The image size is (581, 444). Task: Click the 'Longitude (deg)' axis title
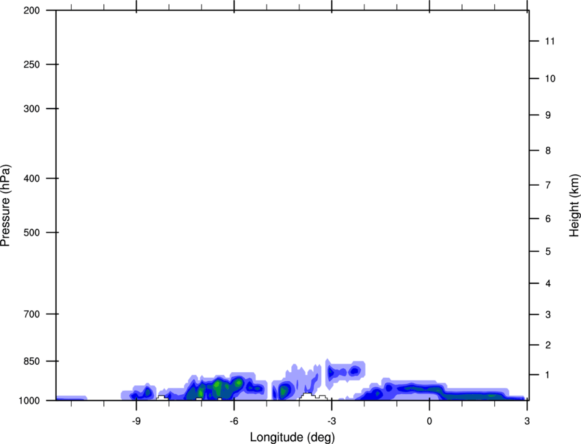click(293, 437)
